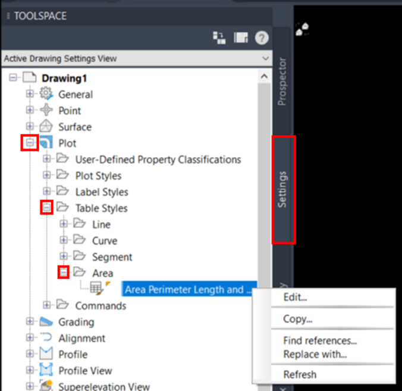The width and height of the screenshot is (402, 391).
Task: Choose Copy... from the context menu
Action: [x=297, y=319]
